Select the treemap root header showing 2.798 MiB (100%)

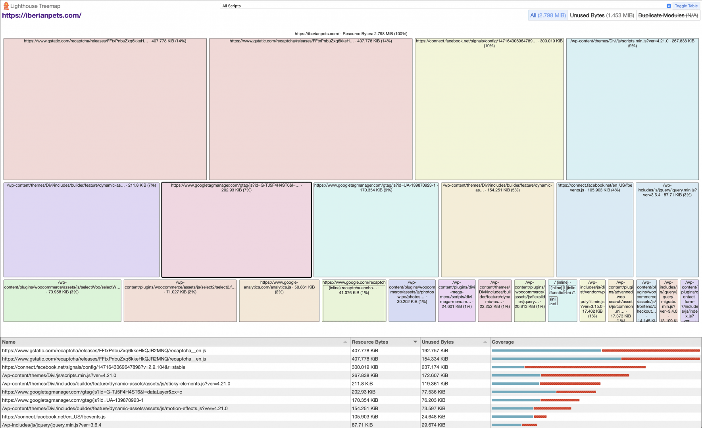351,34
